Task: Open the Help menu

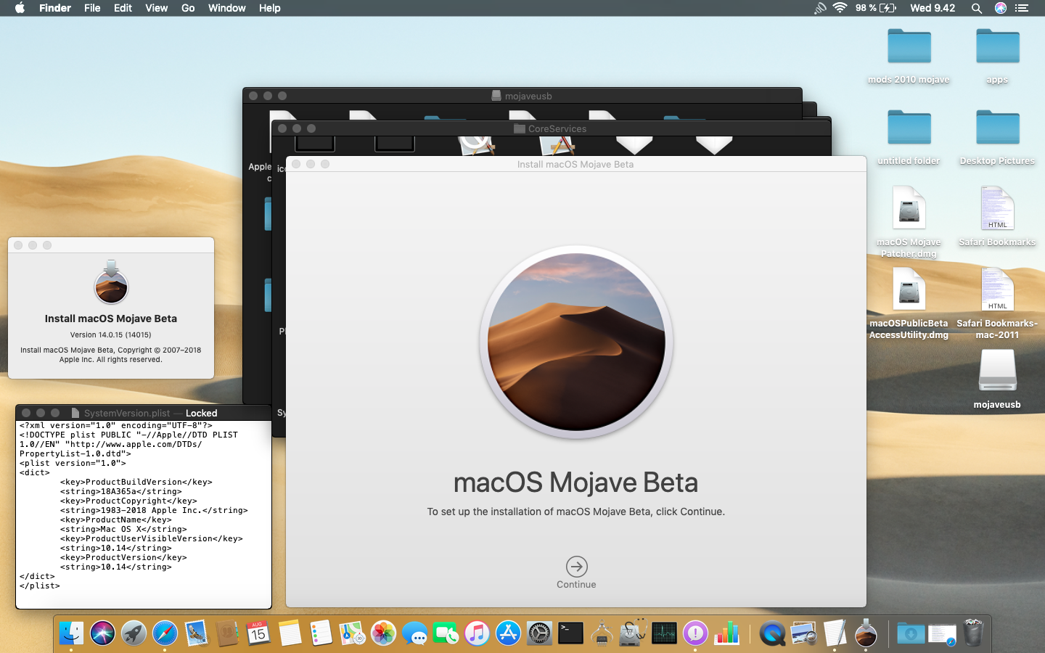Action: tap(269, 8)
